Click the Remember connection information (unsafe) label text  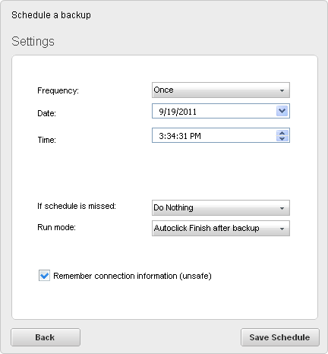pyautogui.click(x=132, y=276)
